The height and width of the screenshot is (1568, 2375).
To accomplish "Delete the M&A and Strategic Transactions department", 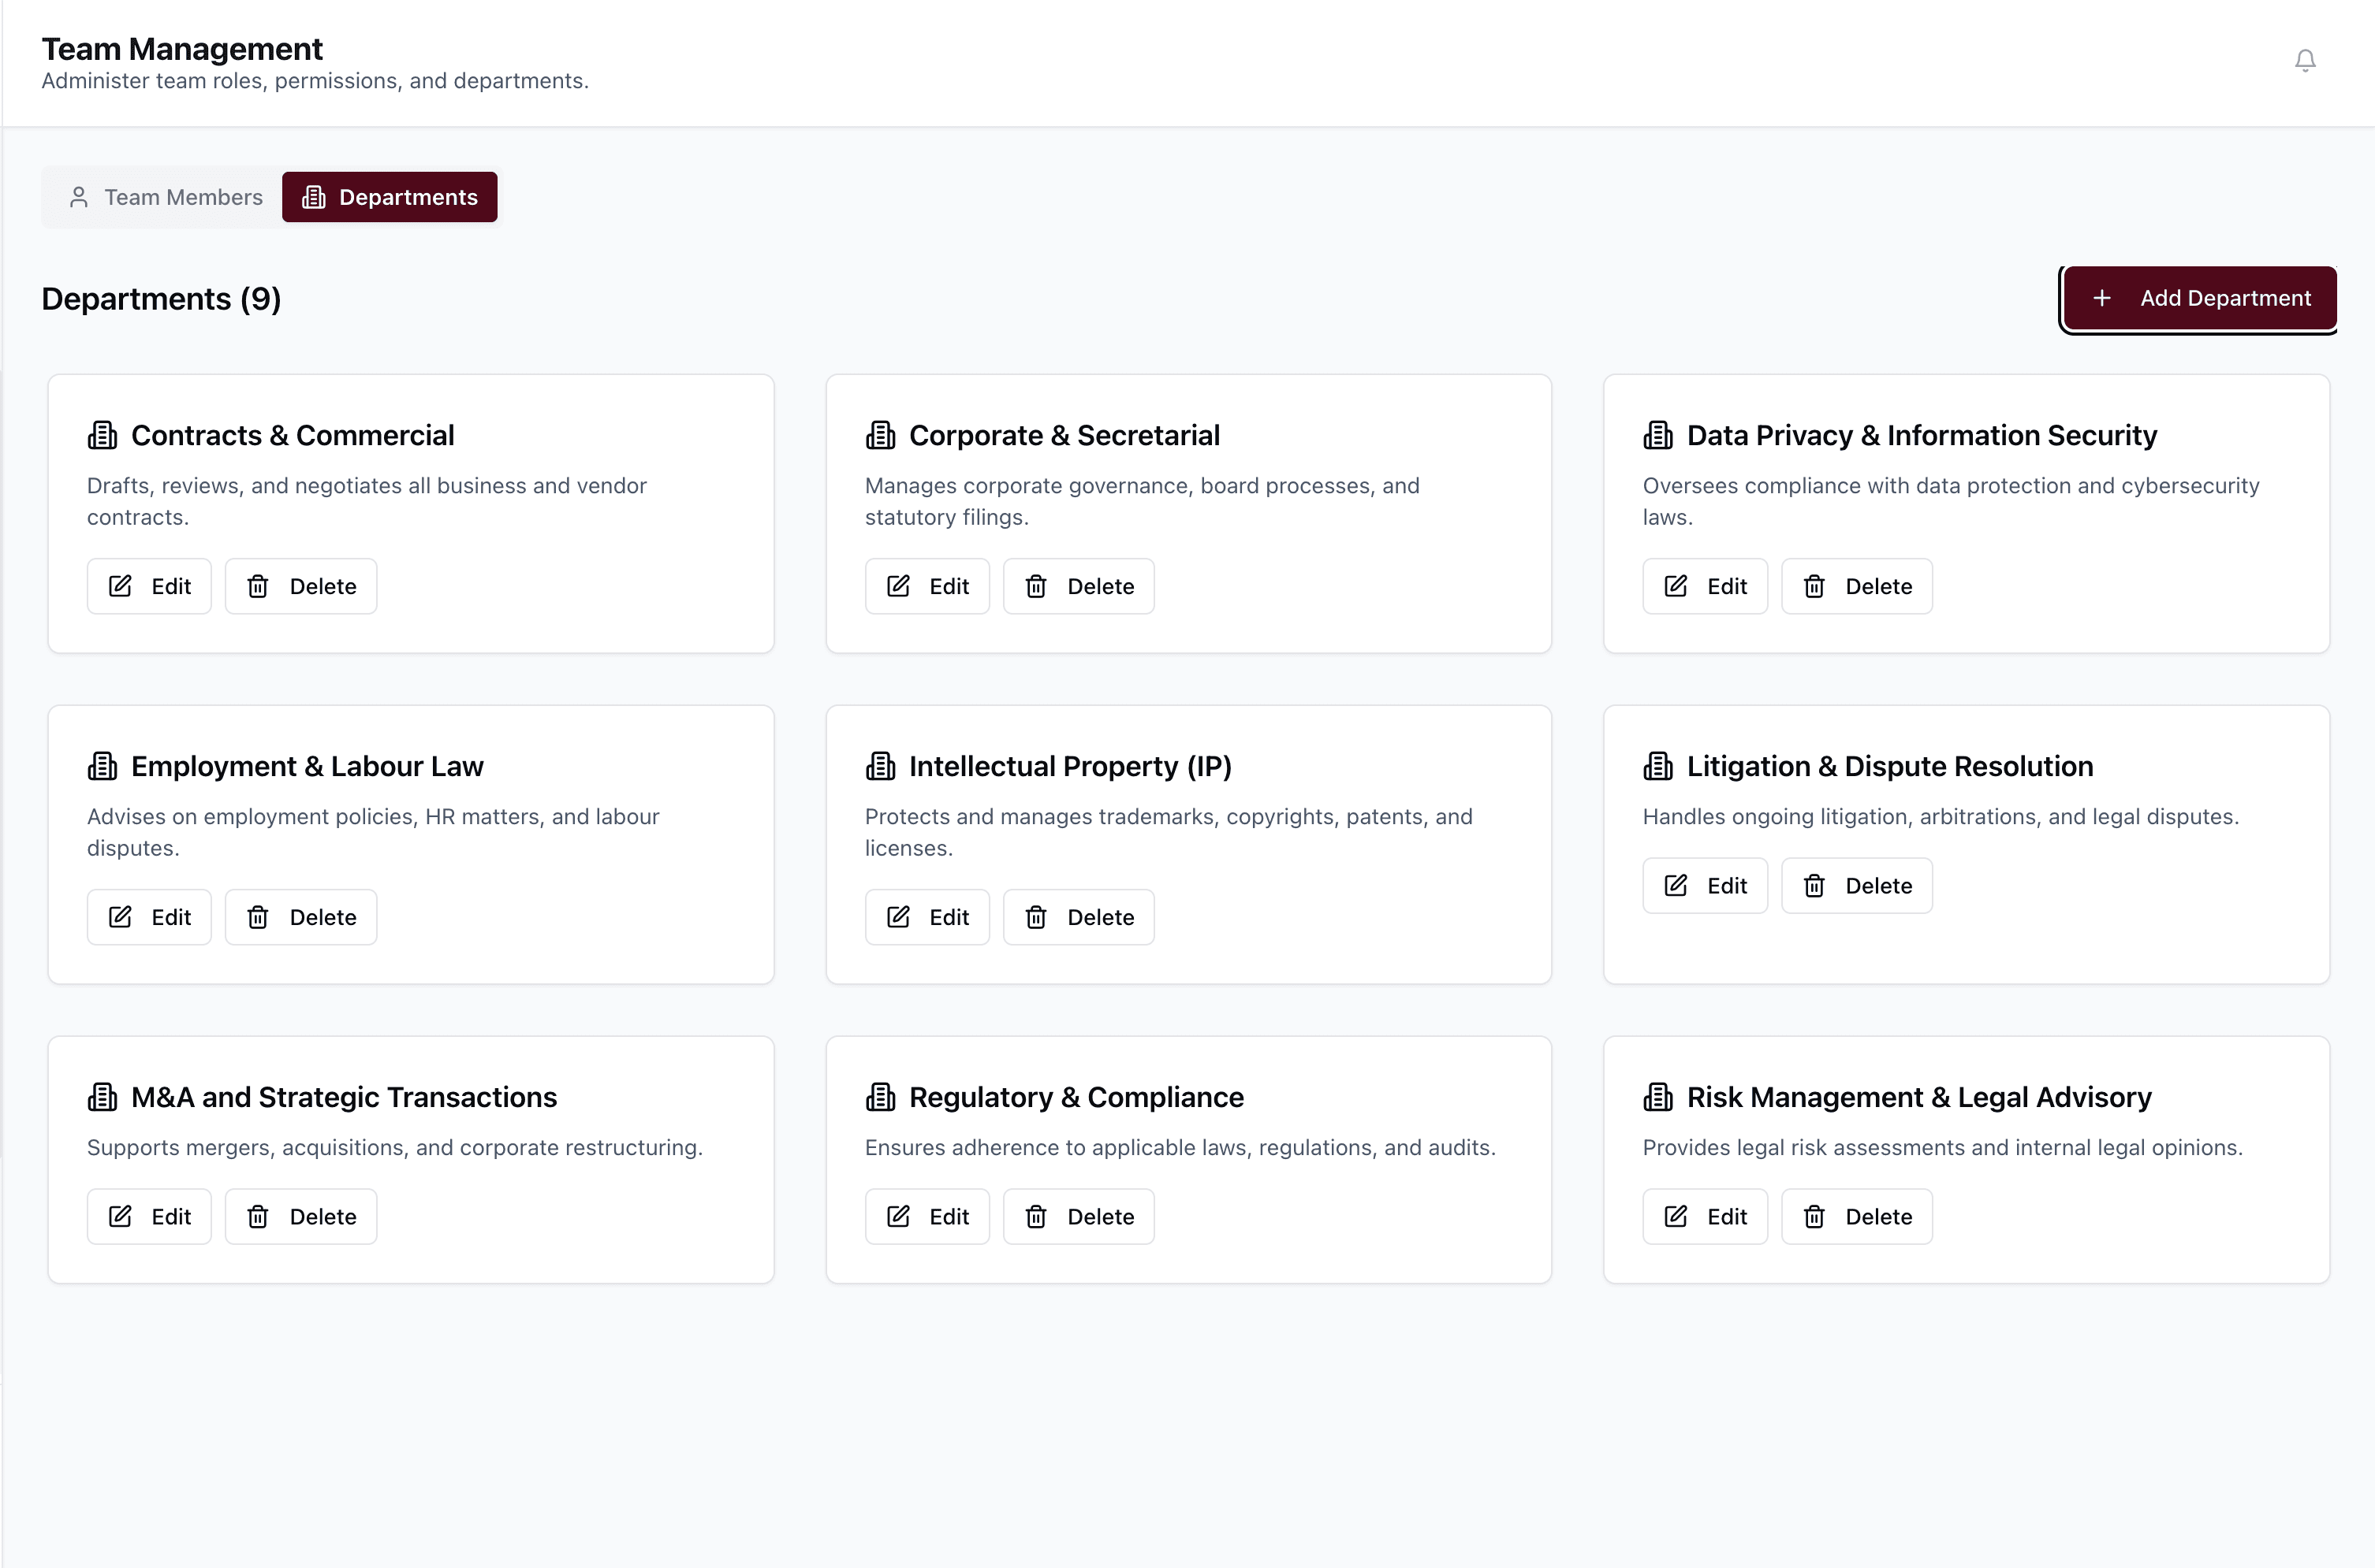I will pos(300,1216).
